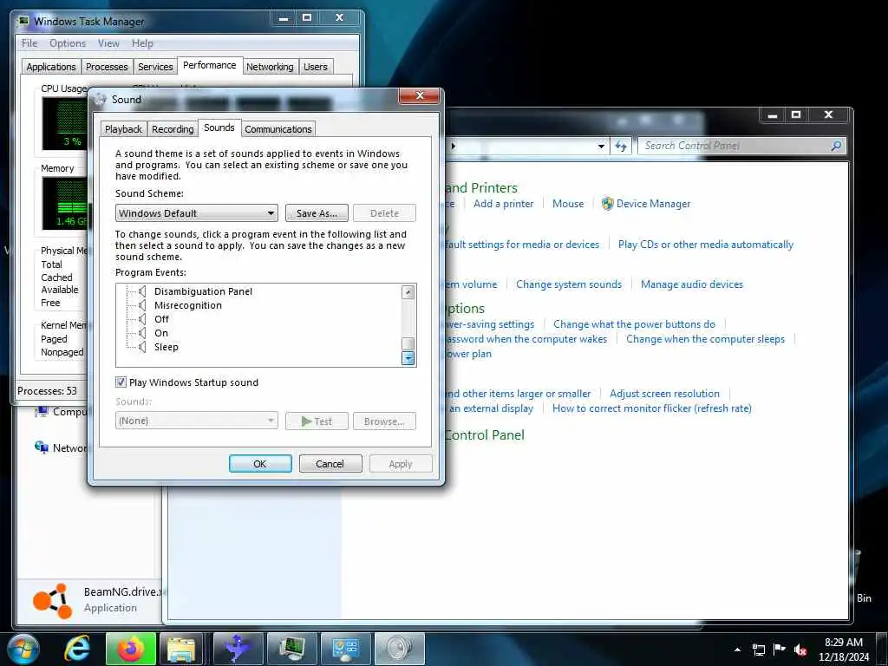
Task: Click the Device Manager shield icon
Action: [x=607, y=203]
